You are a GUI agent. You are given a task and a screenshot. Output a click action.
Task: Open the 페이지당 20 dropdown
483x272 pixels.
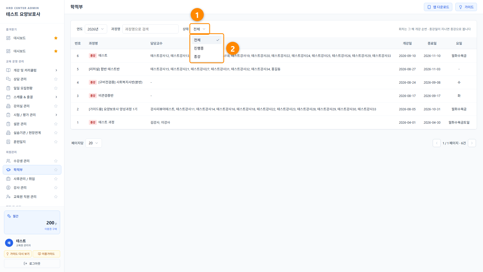coord(94,143)
